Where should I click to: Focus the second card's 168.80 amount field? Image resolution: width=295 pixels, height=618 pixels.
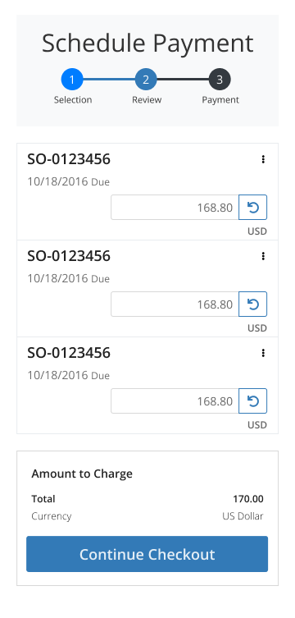pyautogui.click(x=175, y=304)
